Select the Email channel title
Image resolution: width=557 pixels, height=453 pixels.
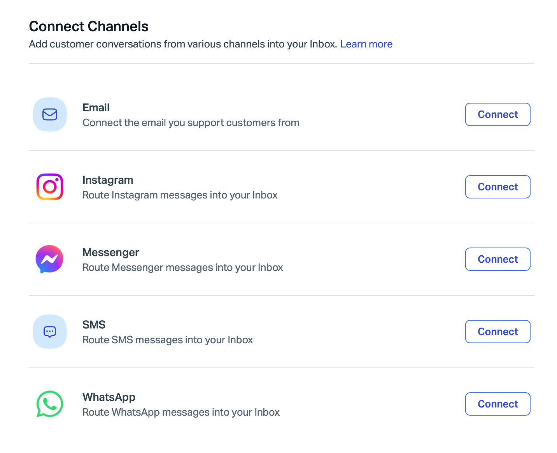[x=96, y=107]
